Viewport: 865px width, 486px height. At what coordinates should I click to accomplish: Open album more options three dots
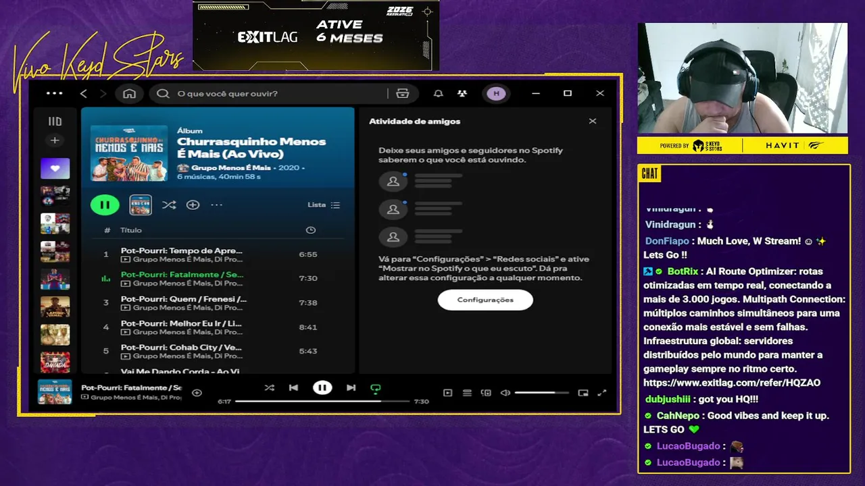[216, 205]
